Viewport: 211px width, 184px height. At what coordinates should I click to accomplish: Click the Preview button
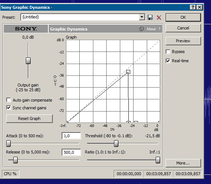(x=183, y=41)
